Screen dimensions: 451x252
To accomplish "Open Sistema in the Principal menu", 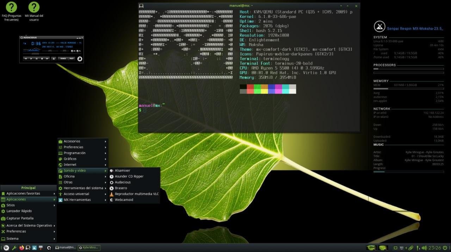I will [x=28, y=239].
